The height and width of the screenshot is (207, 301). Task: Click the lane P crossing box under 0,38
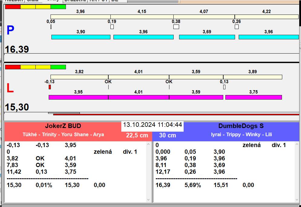tap(176, 27)
